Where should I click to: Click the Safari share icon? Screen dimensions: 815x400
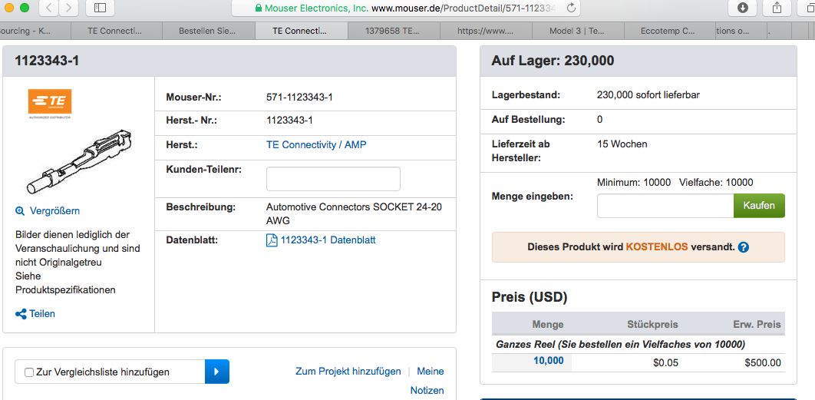(x=777, y=8)
